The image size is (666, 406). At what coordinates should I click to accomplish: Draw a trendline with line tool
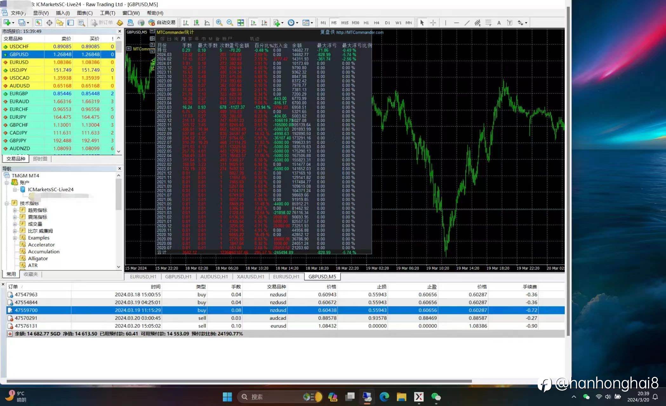click(467, 23)
